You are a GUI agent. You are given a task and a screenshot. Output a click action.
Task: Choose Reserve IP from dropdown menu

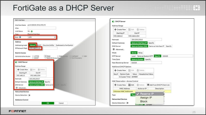click(x=150, y=94)
